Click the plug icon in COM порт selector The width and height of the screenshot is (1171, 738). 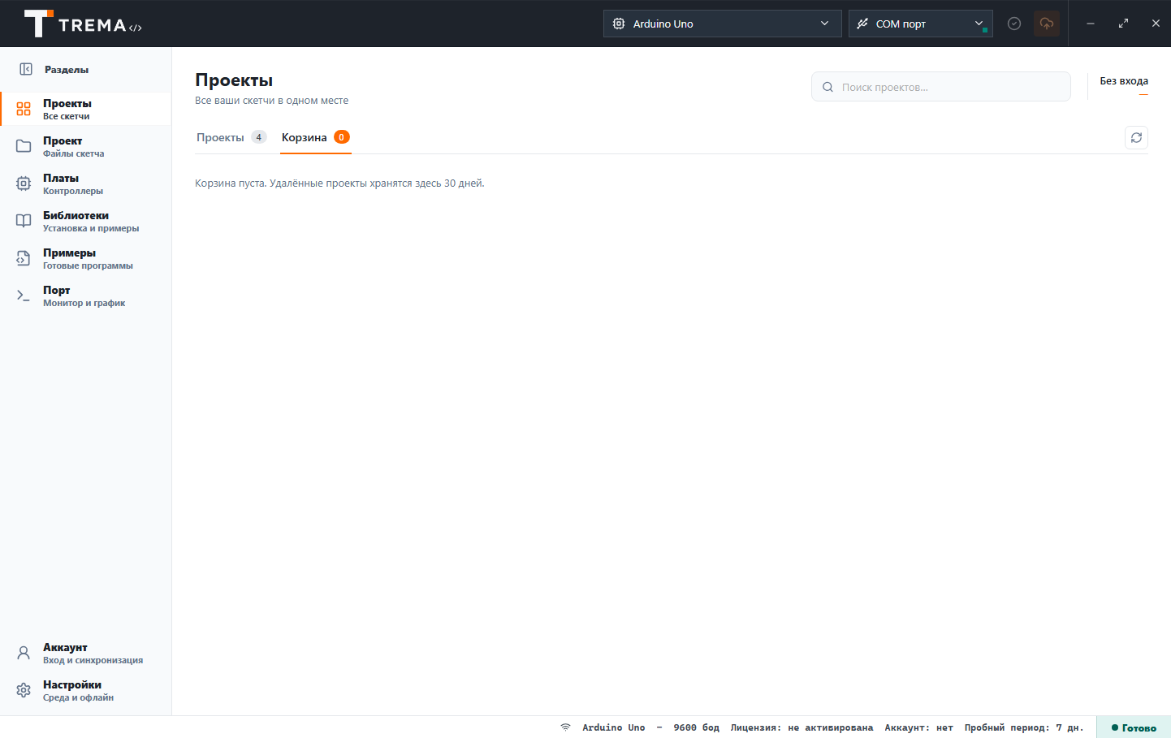pyautogui.click(x=862, y=24)
